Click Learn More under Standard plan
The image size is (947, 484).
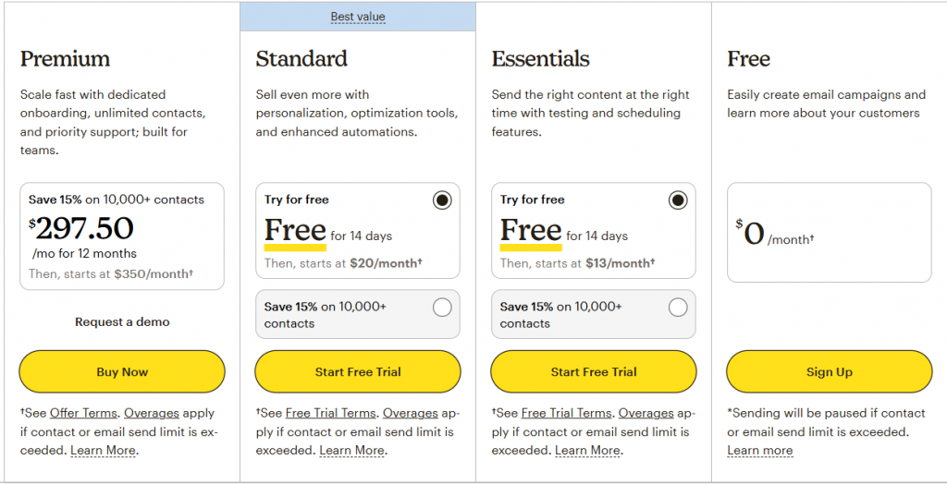pos(351,450)
